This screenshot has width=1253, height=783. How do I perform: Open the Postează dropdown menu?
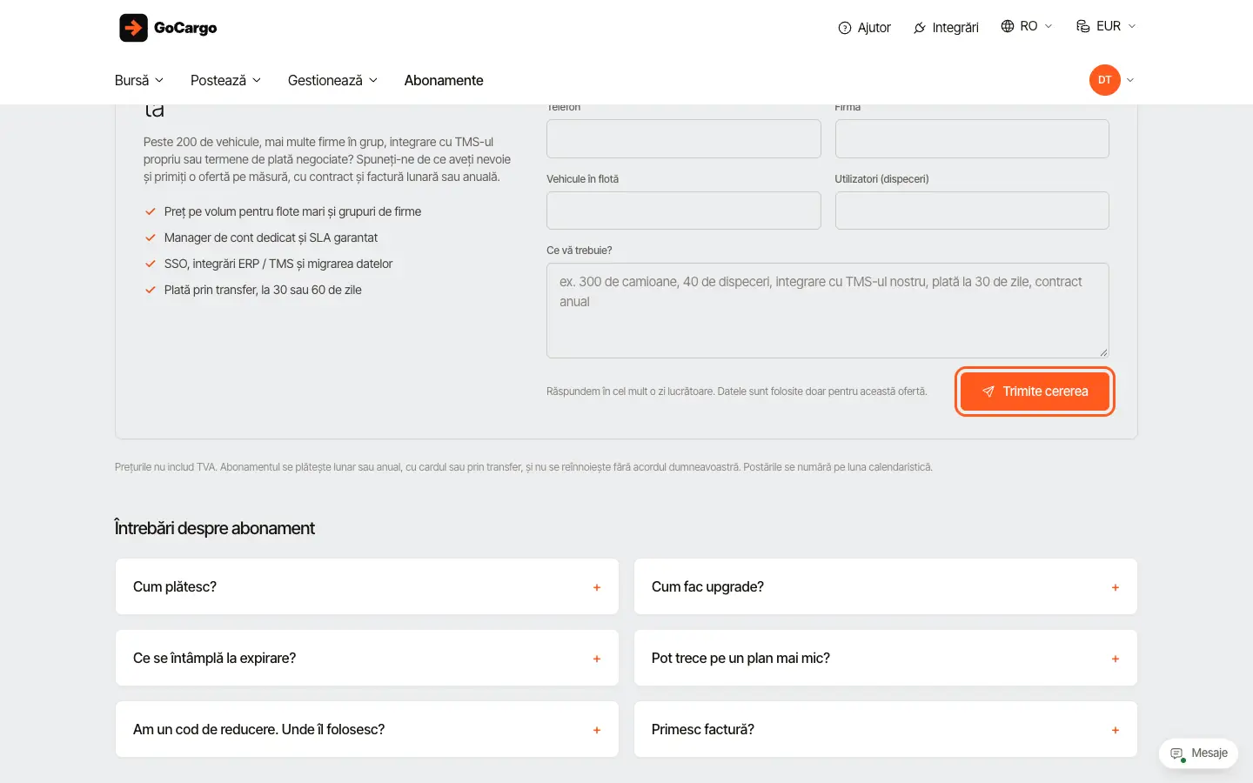[x=225, y=80]
